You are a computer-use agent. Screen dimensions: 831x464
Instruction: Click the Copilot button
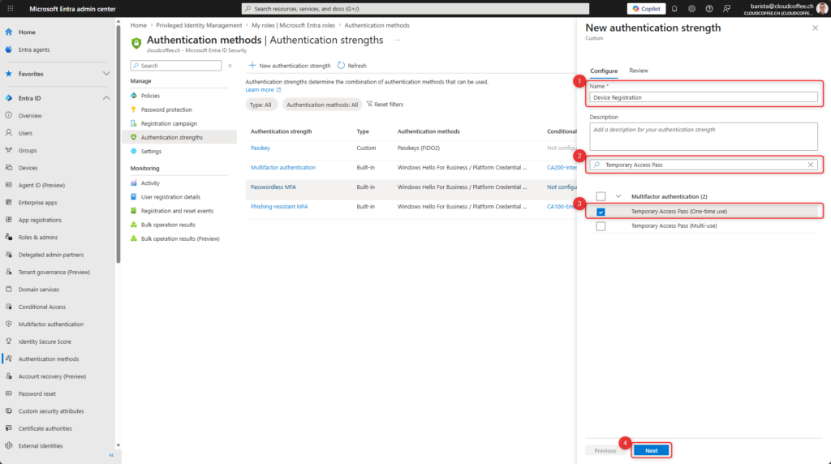pyautogui.click(x=646, y=8)
